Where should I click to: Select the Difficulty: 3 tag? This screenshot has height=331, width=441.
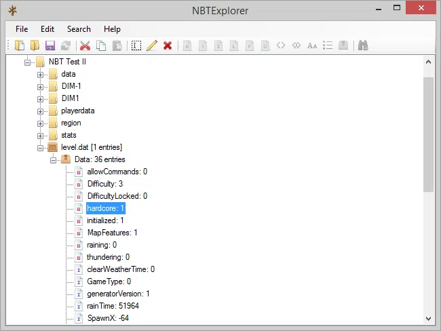click(x=104, y=184)
